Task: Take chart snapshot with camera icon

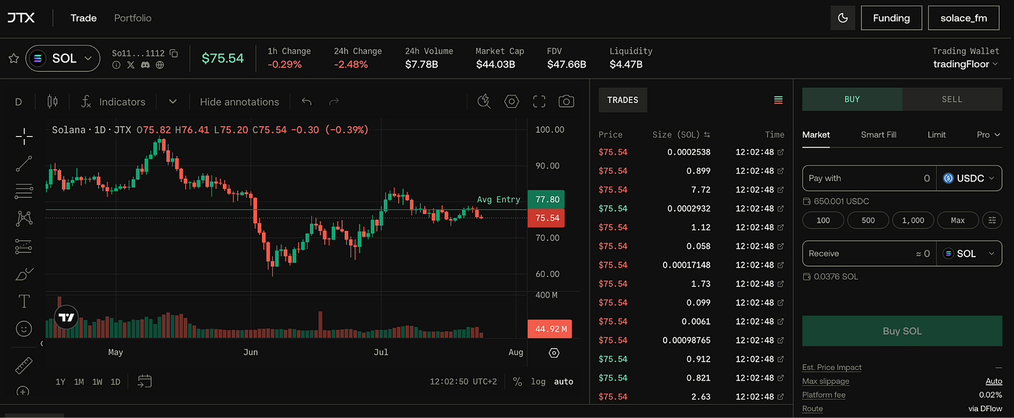Action: (x=566, y=102)
